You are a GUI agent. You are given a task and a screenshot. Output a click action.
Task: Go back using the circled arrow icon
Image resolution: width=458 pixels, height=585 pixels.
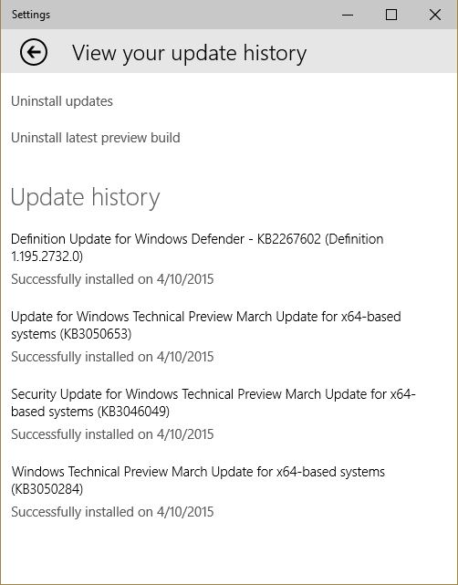[x=34, y=52]
